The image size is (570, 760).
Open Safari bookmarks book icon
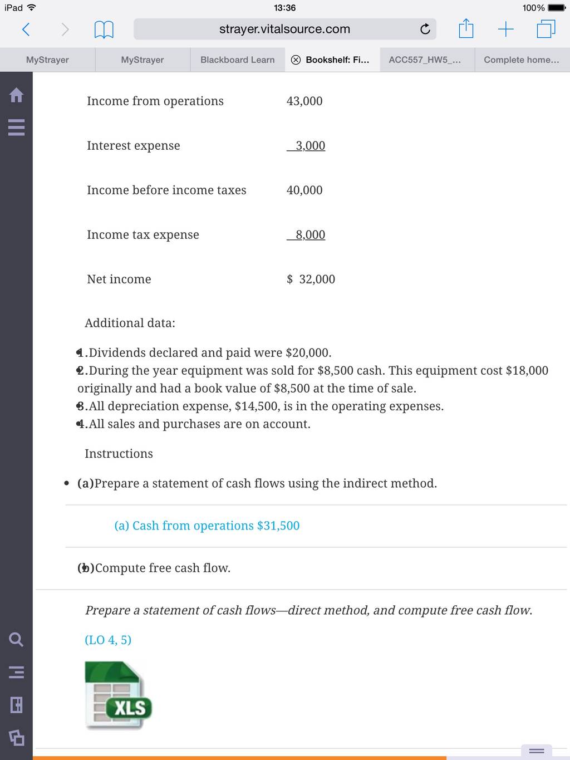pyautogui.click(x=104, y=29)
